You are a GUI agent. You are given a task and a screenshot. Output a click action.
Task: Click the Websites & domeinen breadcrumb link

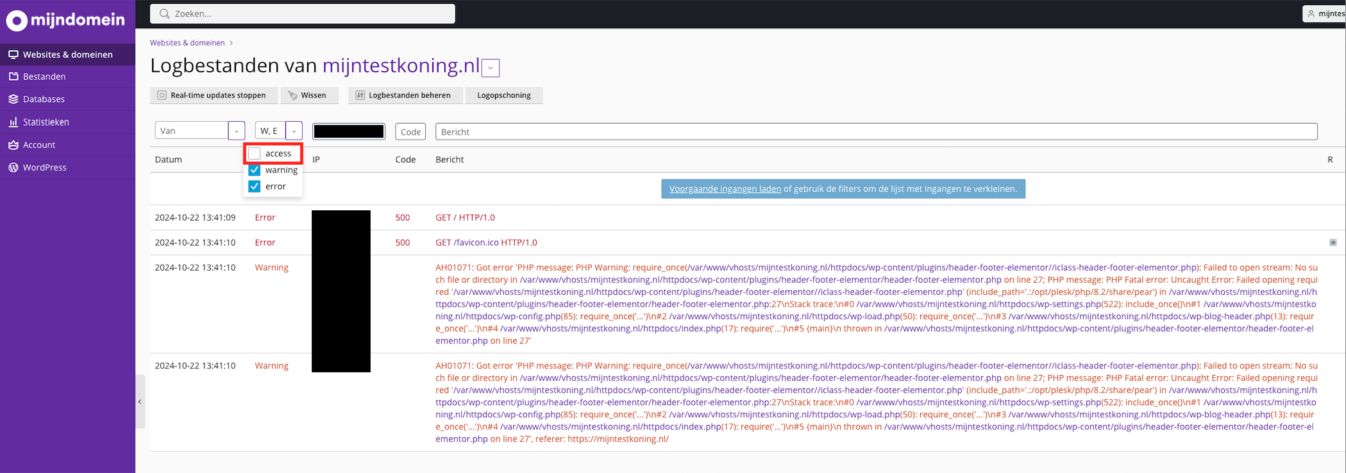tap(187, 43)
